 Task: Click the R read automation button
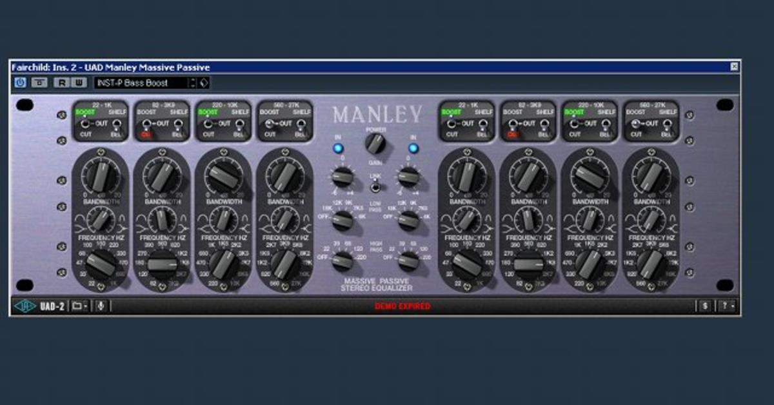pos(61,83)
